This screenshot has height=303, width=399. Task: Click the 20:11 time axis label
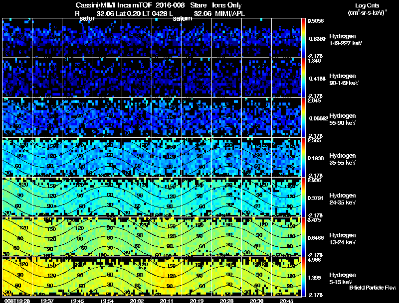(x=167, y=301)
